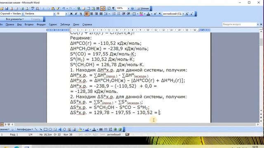264x148 pixels.
Task: Open the 100% zoom dropdown
Action: pos(128,8)
